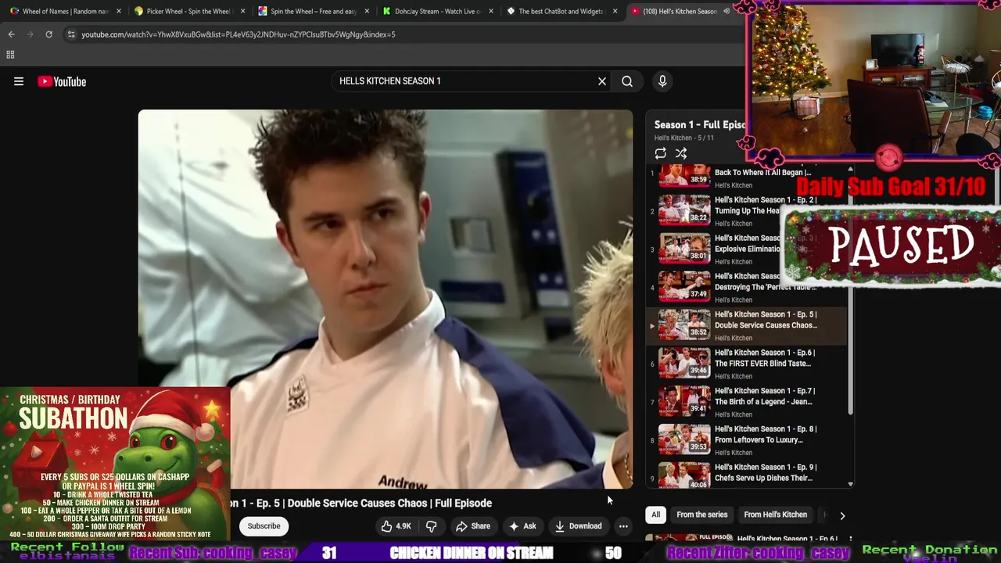Play Ep. 9 Chefs Serve Up Dishes

coord(747,475)
